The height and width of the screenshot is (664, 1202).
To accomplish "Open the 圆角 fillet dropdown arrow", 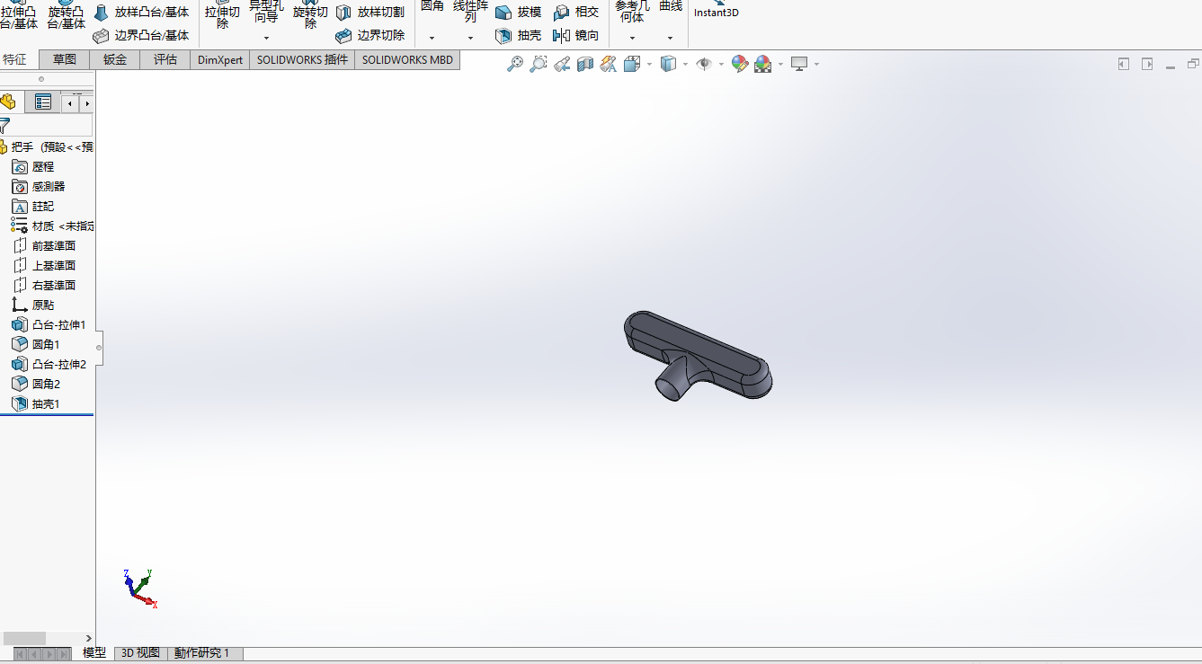I will (x=432, y=38).
